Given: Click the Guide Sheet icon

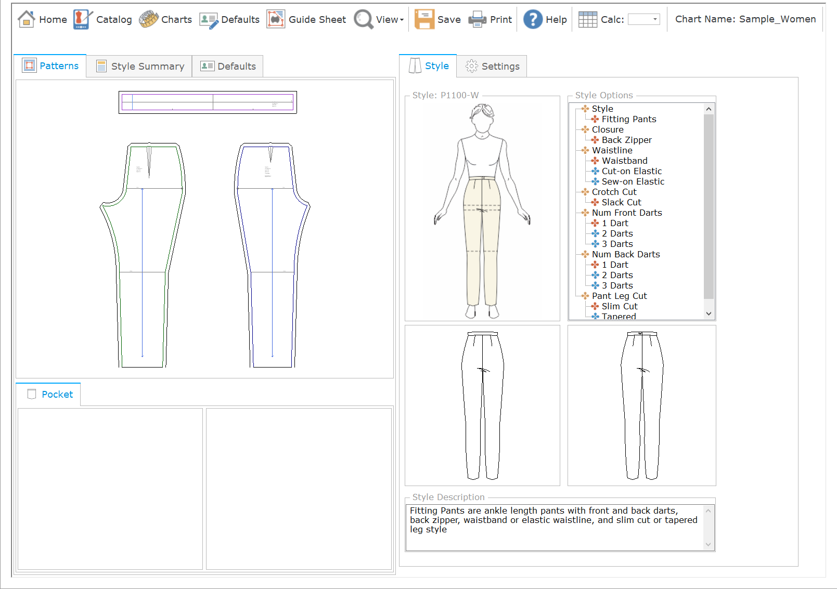Looking at the screenshot, I should click(276, 19).
